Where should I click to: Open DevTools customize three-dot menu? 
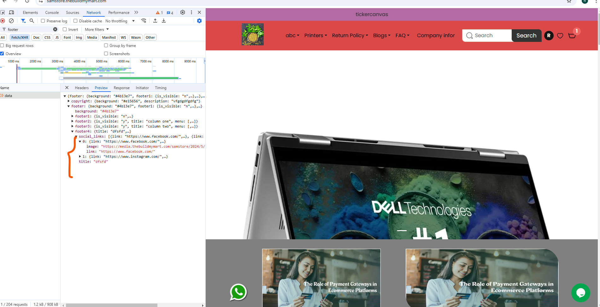click(191, 12)
